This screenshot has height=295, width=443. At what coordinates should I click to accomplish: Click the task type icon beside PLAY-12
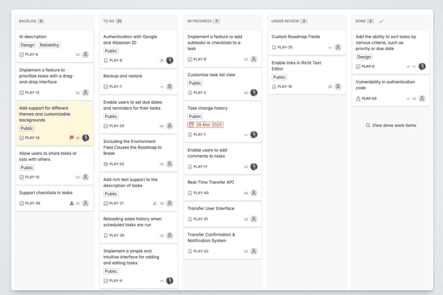click(22, 93)
